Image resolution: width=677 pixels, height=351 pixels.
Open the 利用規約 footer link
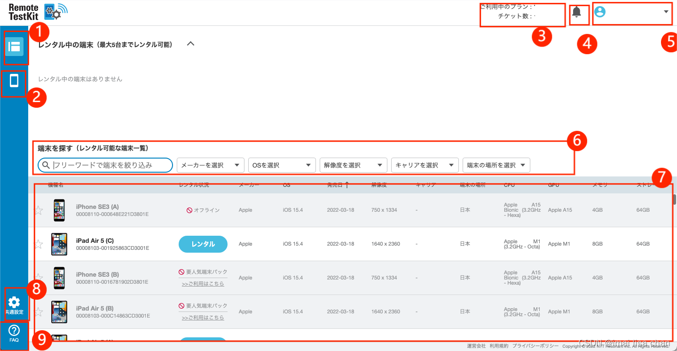click(x=499, y=346)
